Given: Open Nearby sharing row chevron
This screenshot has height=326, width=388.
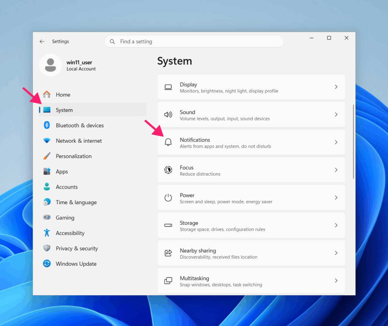Looking at the screenshot, I should point(336,253).
